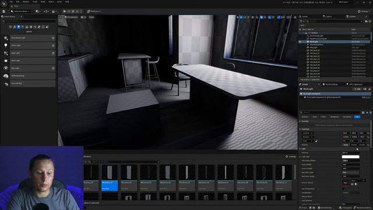Open the Outliner settings gear
Screen dimensions: 373x210
(370, 21)
